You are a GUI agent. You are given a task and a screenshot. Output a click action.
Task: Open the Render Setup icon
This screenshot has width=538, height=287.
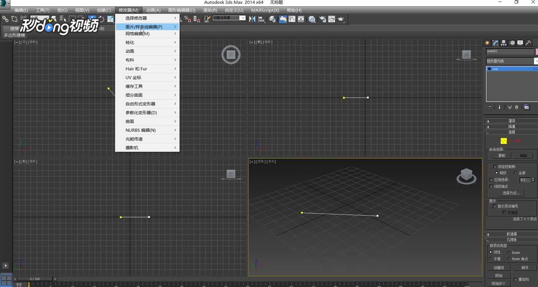323,19
